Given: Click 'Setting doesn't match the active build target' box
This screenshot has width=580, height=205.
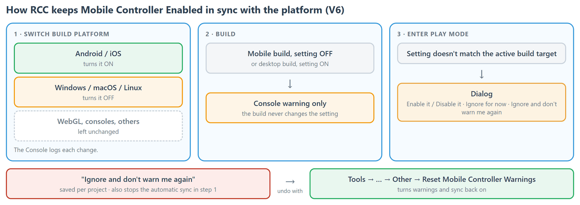Looking at the screenshot, I should coord(482,53).
